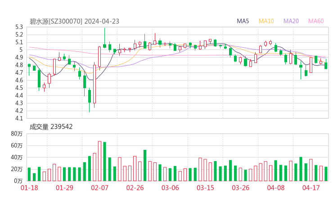
Task: Click the 01-18 date axis label
Action: (29, 188)
